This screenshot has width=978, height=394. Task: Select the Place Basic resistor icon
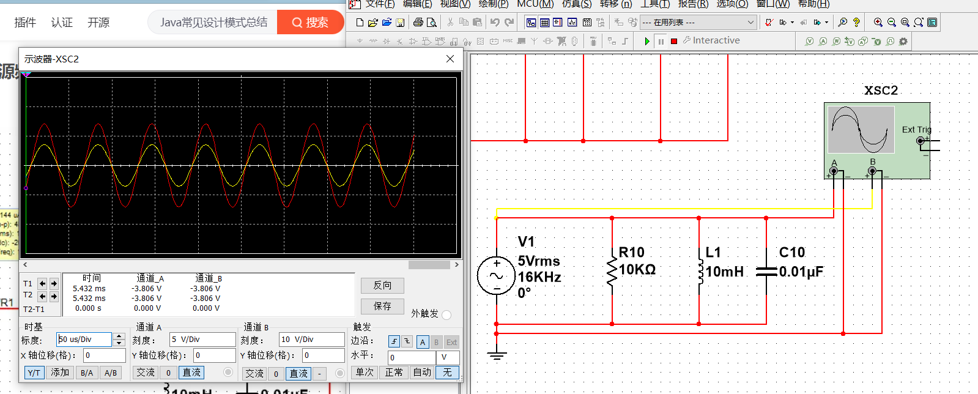[x=373, y=41]
